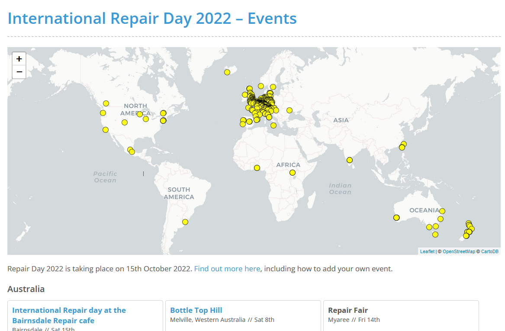Open the Bottle Top Hill event
505x331 pixels.
coord(196,310)
